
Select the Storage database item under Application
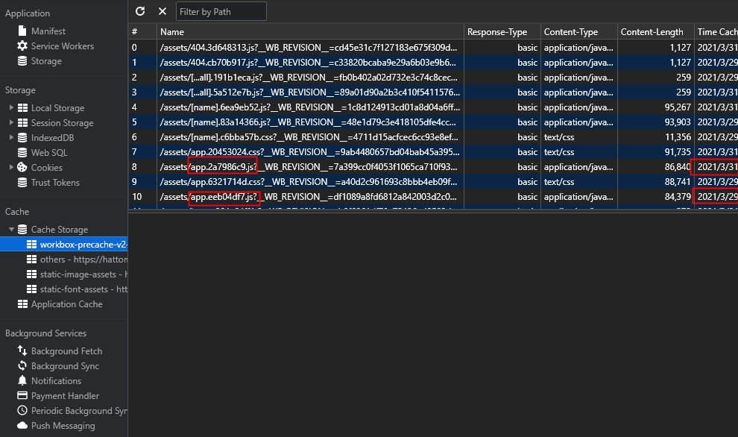click(45, 61)
